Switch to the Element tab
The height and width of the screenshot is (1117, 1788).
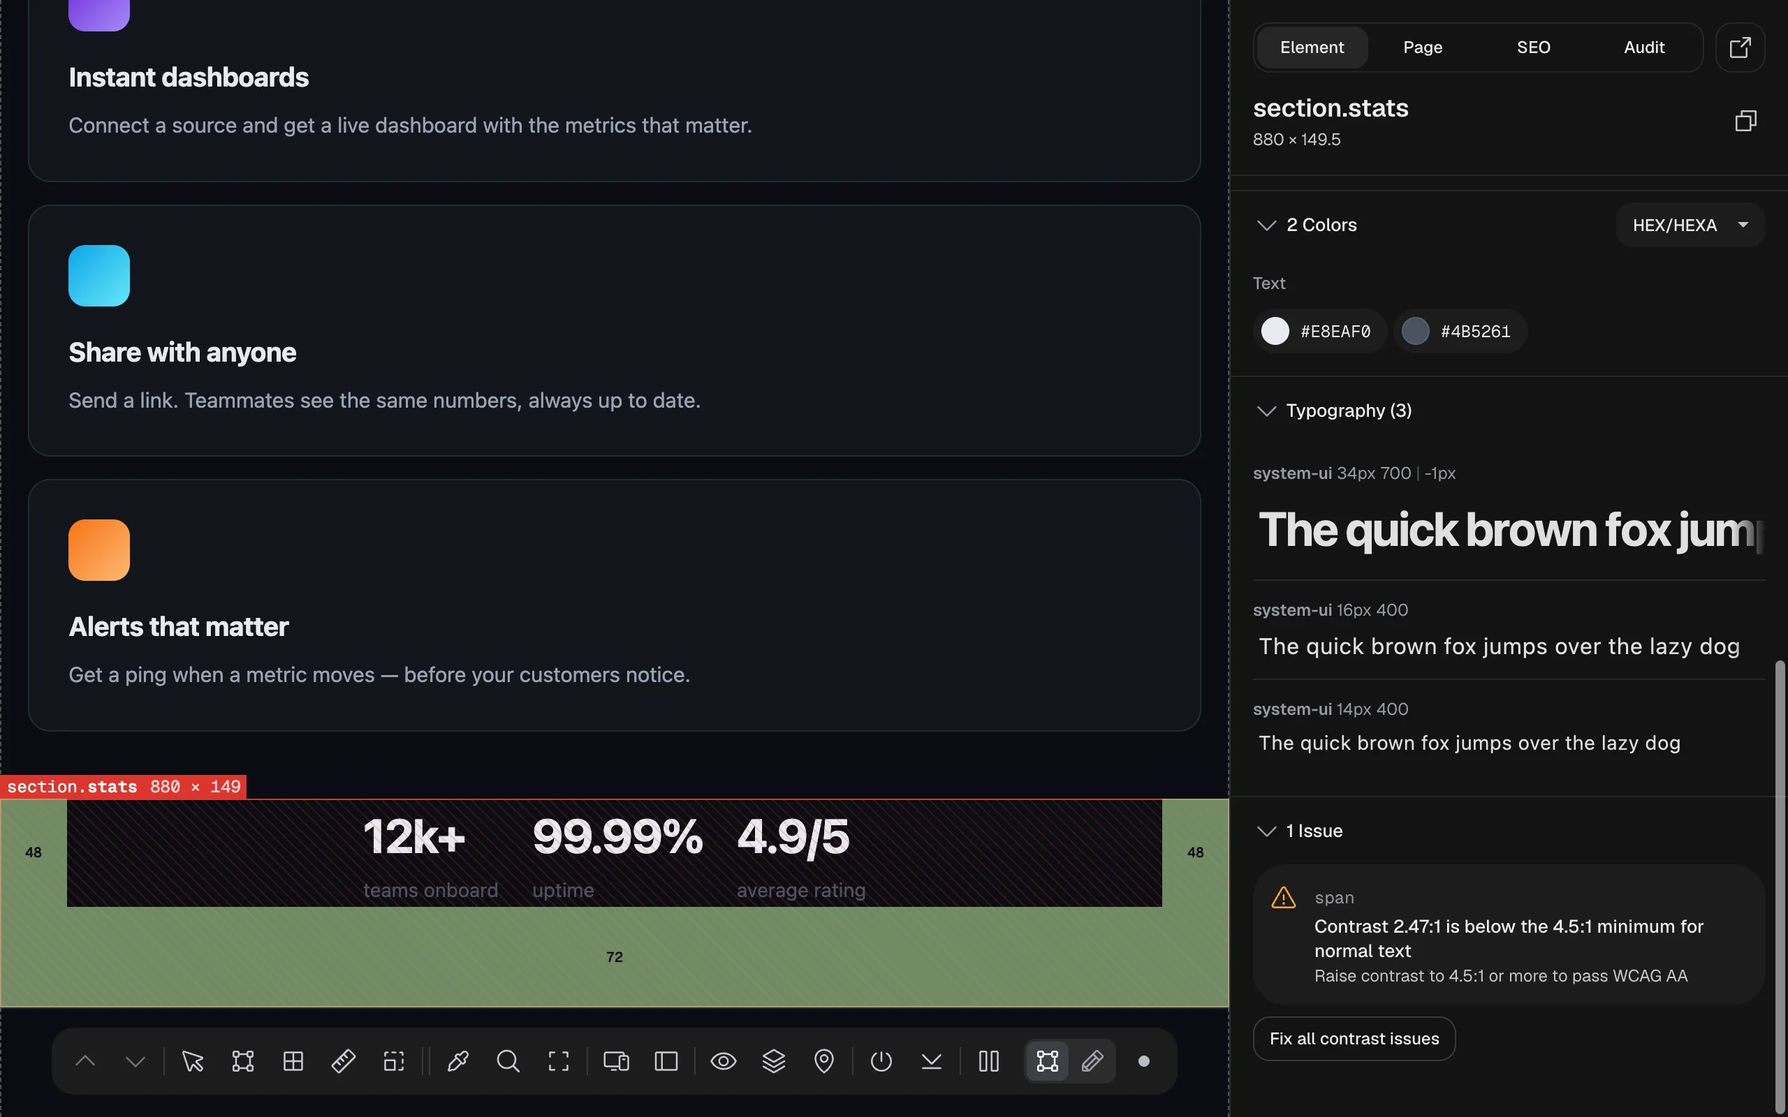(1312, 47)
